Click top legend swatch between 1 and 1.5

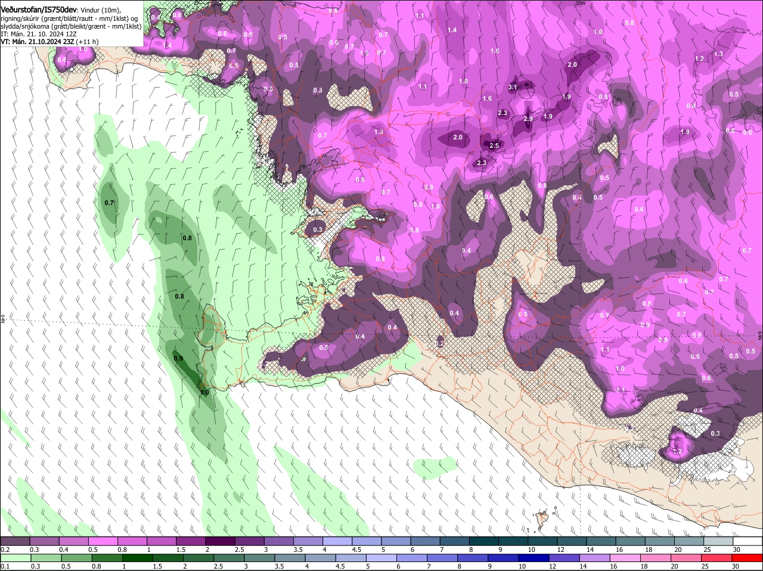point(162,541)
